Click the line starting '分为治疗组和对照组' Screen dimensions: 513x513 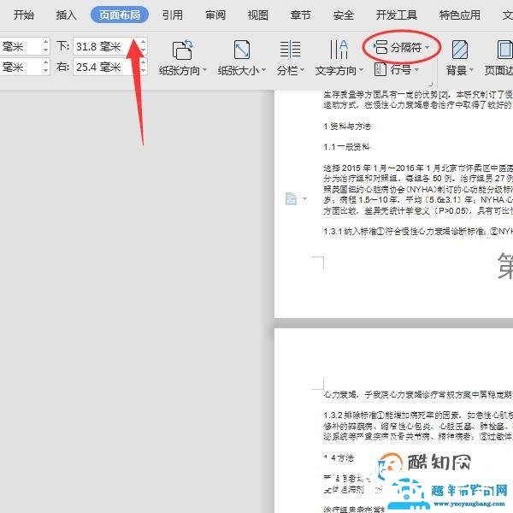pyautogui.click(x=418, y=179)
